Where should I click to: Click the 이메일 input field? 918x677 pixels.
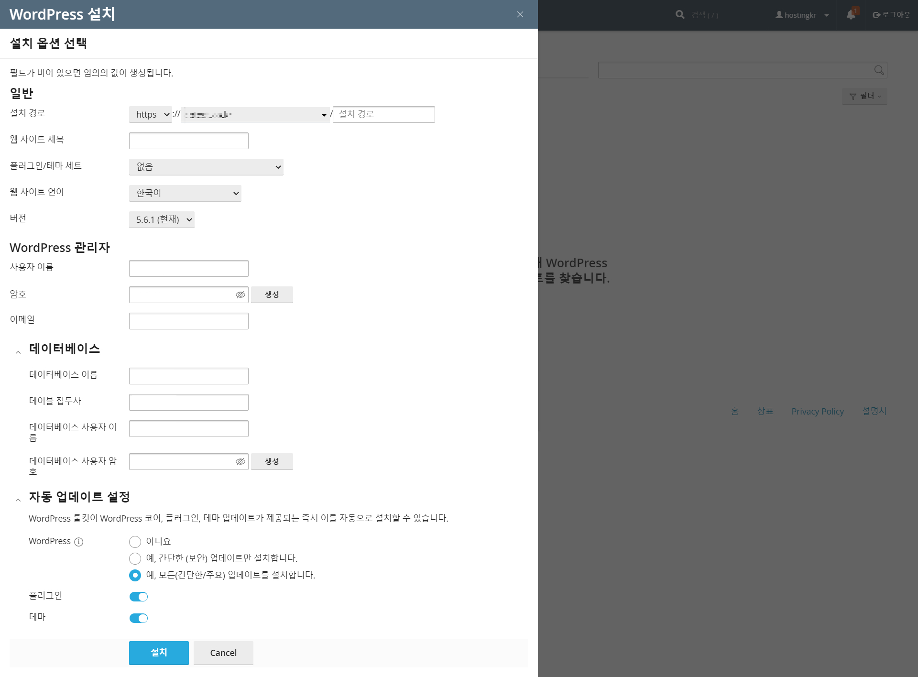point(189,321)
